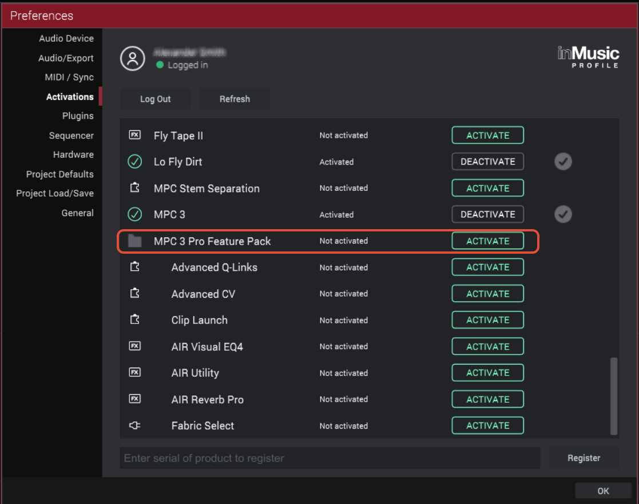The image size is (639, 504).
Task: Click the Activated status of Lo Fly Dirt
Action: click(336, 162)
